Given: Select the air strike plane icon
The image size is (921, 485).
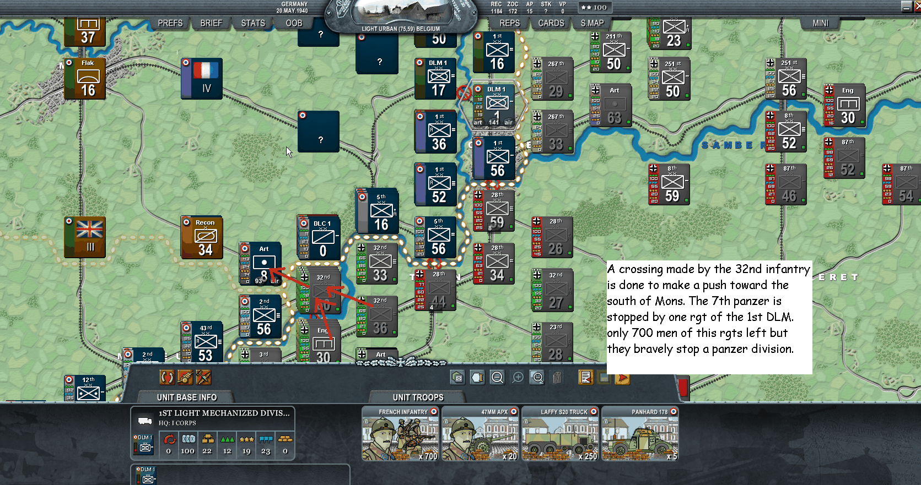Looking at the screenshot, I should (x=203, y=377).
